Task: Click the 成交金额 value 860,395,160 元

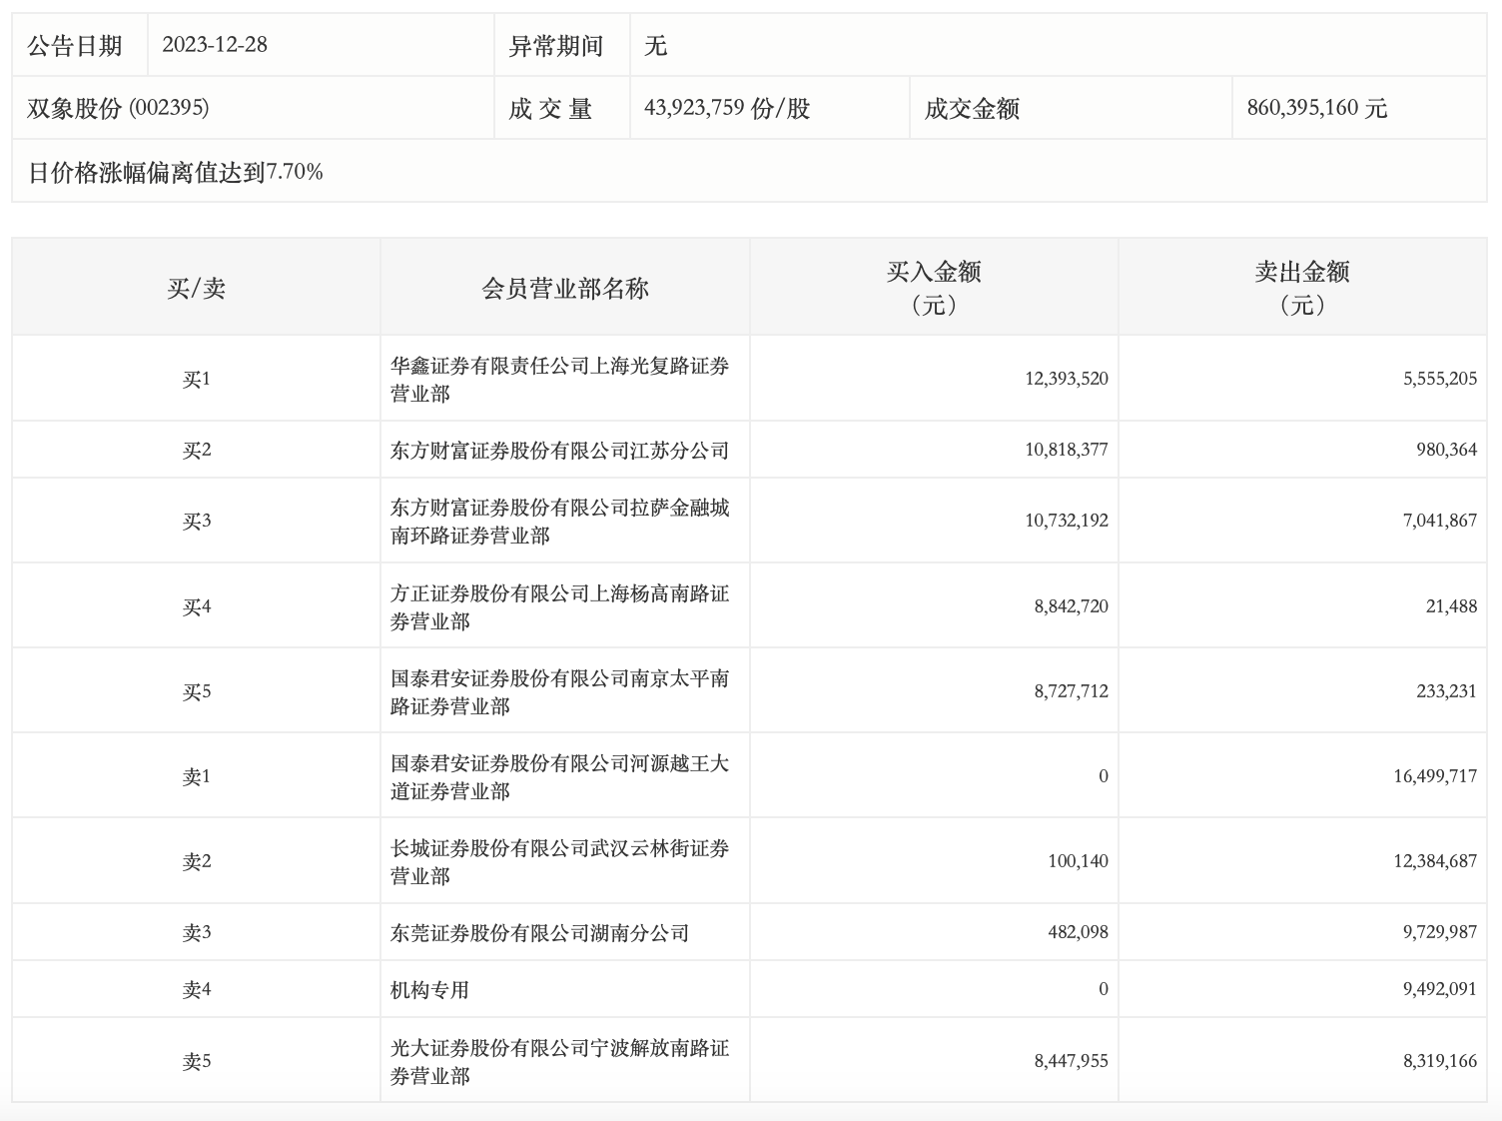Action: (x=1316, y=108)
